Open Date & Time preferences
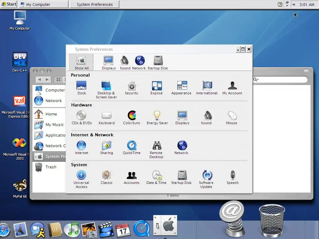The image size is (319, 239). tap(156, 177)
